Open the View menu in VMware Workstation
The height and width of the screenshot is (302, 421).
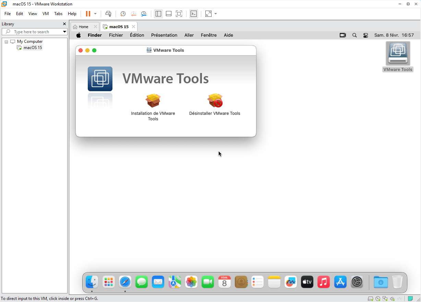[33, 14]
